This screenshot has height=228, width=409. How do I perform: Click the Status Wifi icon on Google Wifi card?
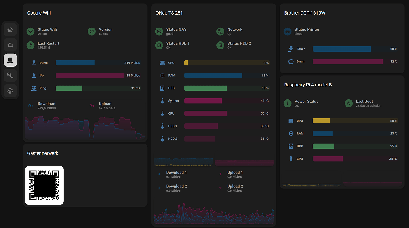[30, 31]
